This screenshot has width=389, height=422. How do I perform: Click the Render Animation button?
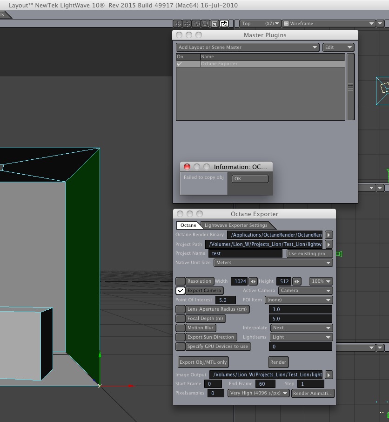tap(313, 393)
